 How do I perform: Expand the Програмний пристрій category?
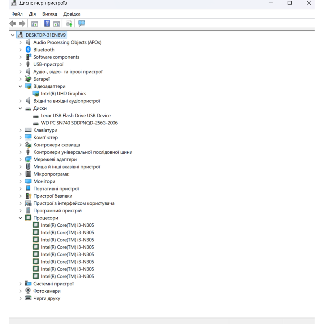pyautogui.click(x=20, y=211)
